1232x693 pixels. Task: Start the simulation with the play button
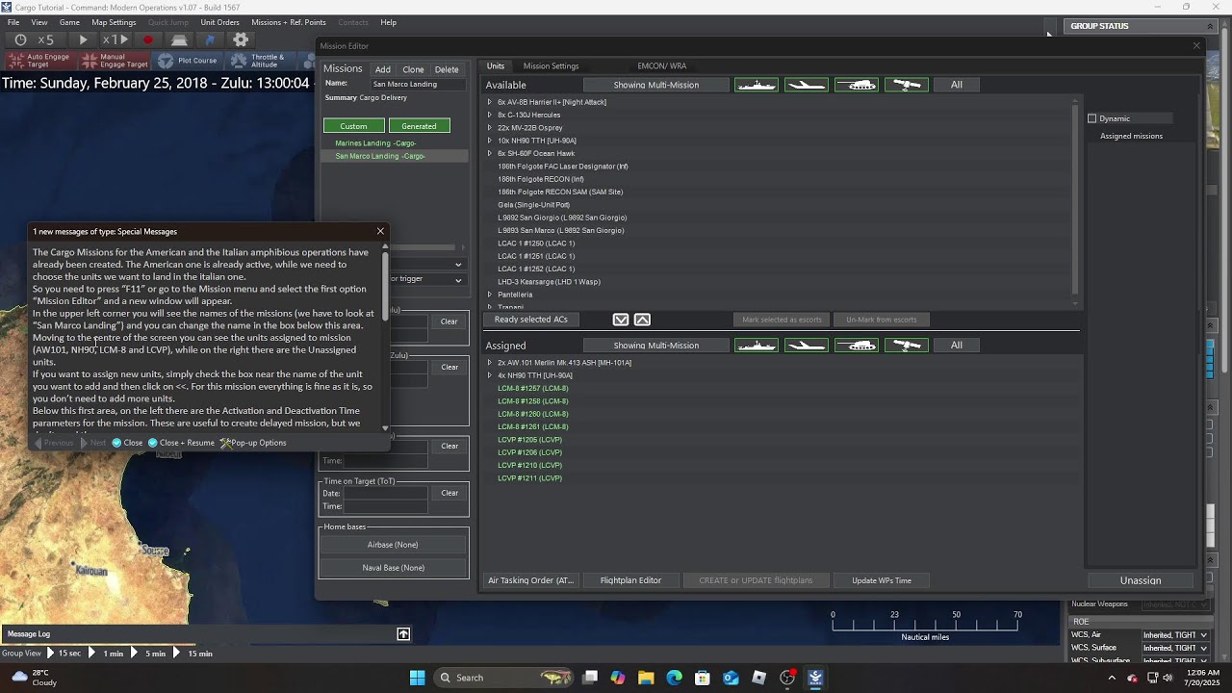click(x=83, y=39)
